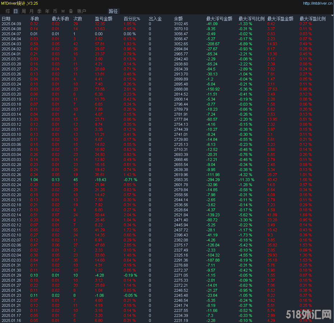Select the 年 yearly tab
Image resolution: width=334 pixels, height=323 pixels.
tap(47, 11)
